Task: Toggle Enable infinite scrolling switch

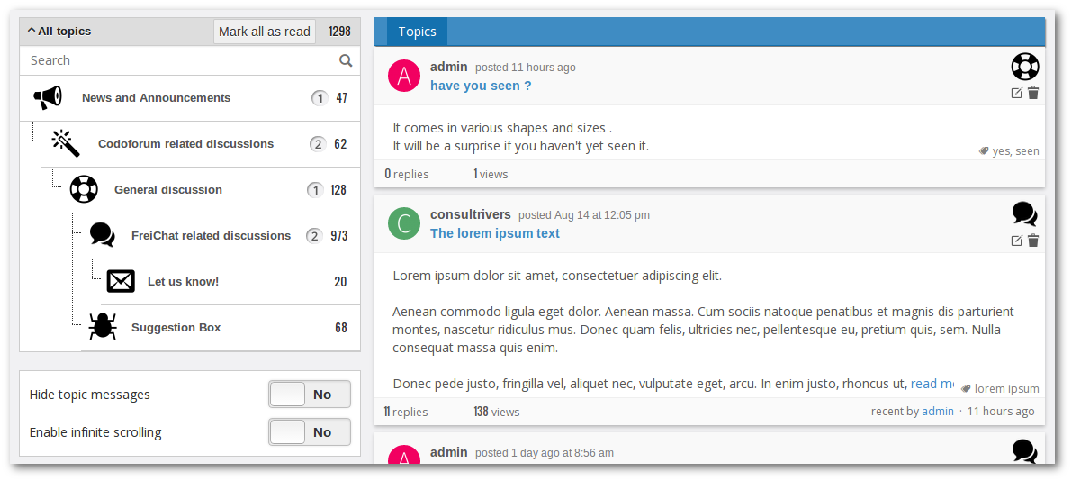Action: [x=309, y=432]
